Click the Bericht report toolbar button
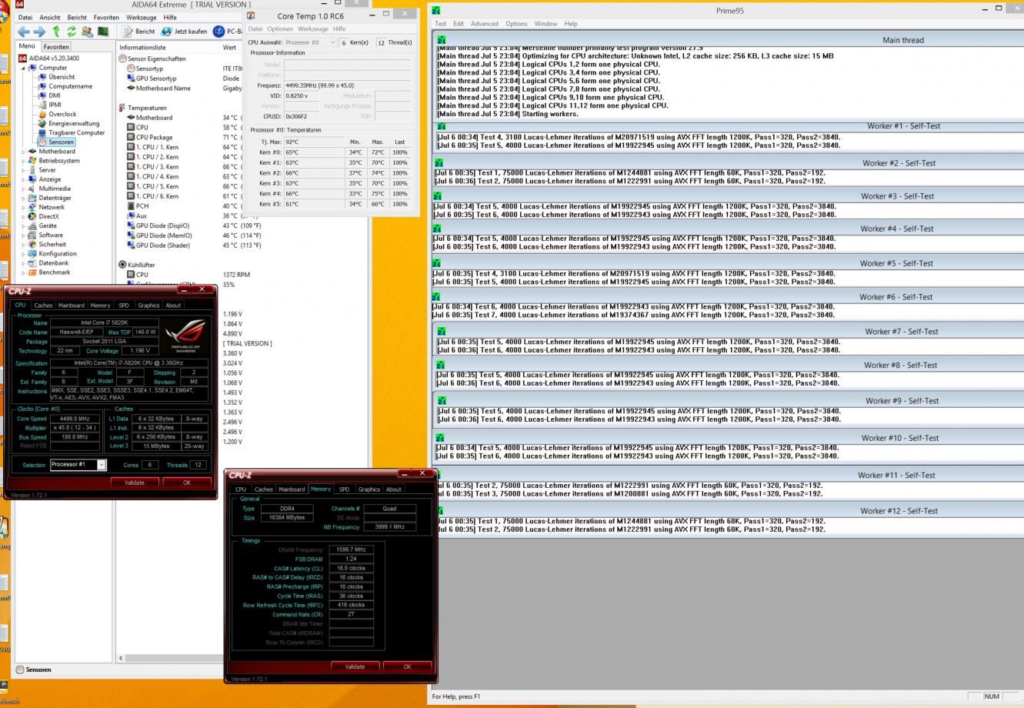The height and width of the screenshot is (708, 1024). click(x=138, y=32)
